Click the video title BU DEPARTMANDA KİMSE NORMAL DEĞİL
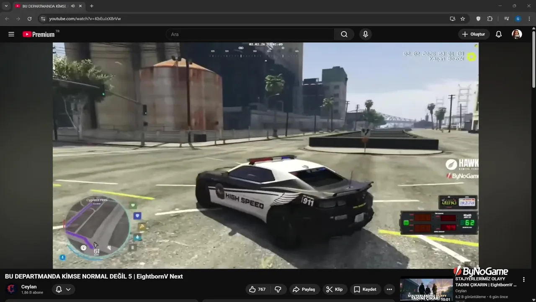 [94, 276]
